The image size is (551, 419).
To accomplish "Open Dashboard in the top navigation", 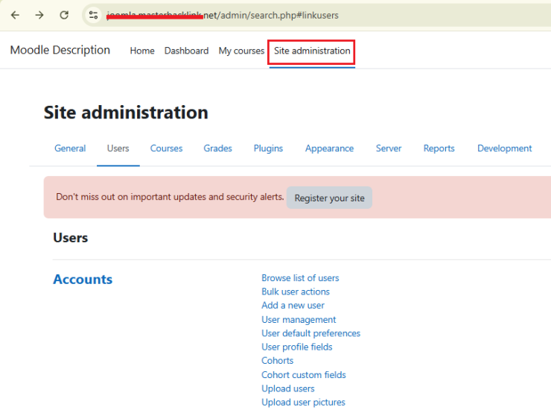I will [x=186, y=51].
